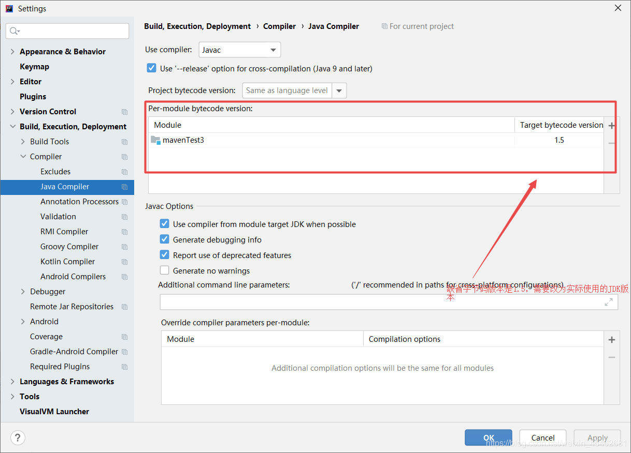
Task: Click project-level icon beside Remote Jar Repositories
Action: 124,307
